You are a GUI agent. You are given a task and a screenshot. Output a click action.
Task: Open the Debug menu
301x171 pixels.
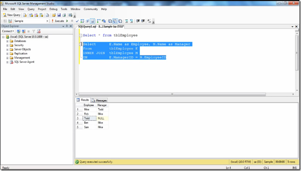coord(53,9)
